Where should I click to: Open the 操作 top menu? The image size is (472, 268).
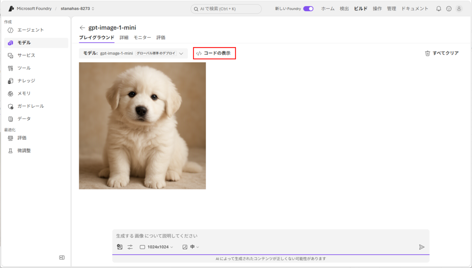(377, 9)
